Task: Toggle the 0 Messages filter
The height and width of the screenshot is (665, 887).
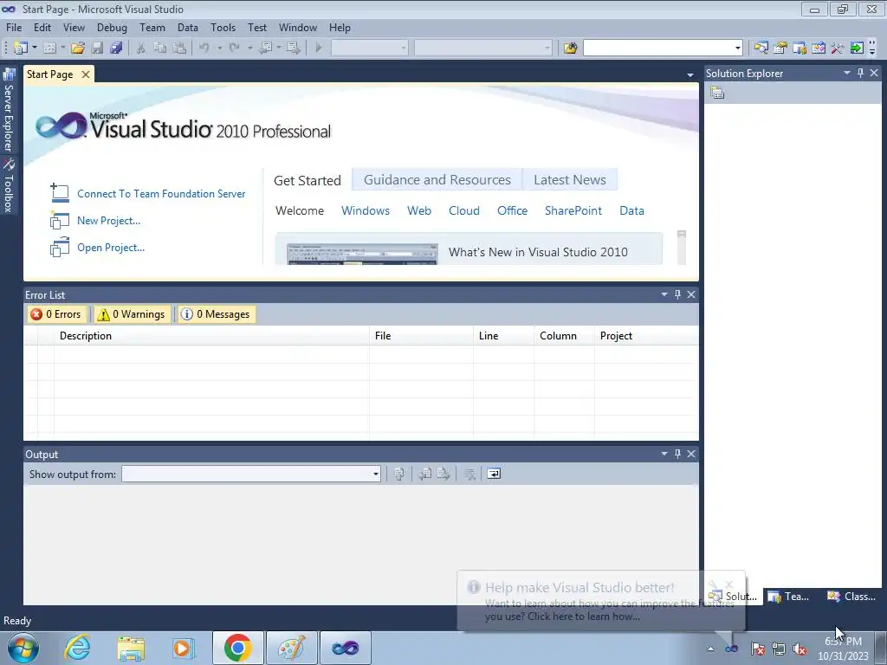Action: (x=216, y=314)
